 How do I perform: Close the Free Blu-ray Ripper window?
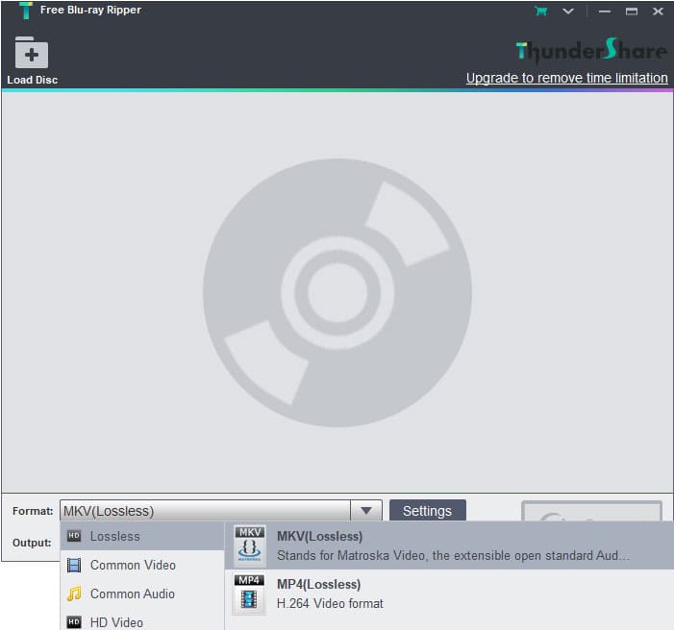(x=658, y=12)
